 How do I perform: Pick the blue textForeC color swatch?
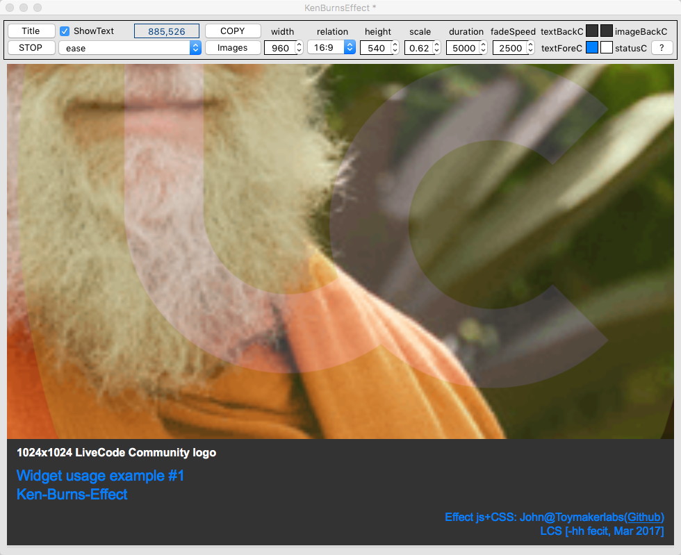point(592,48)
